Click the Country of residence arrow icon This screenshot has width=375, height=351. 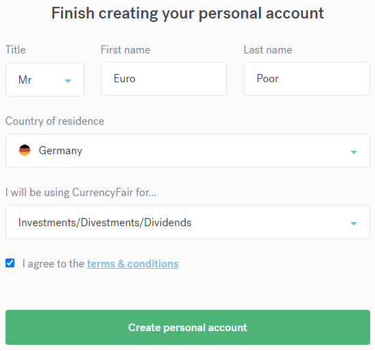(x=354, y=152)
